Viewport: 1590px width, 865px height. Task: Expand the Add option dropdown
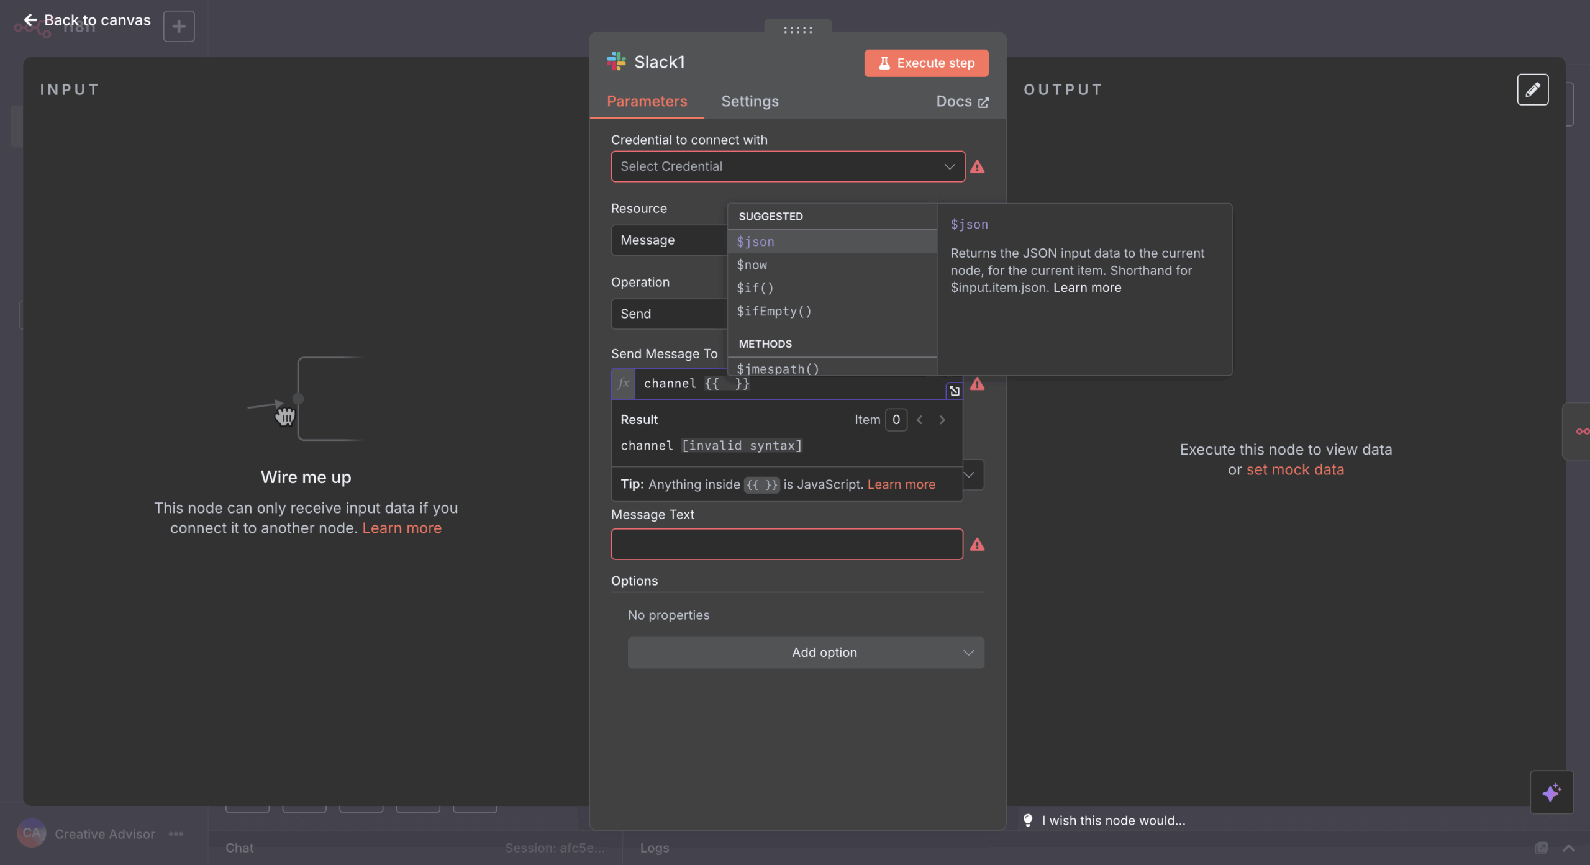click(806, 653)
